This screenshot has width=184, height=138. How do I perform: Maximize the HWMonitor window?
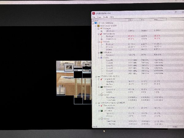[x=176, y=12]
